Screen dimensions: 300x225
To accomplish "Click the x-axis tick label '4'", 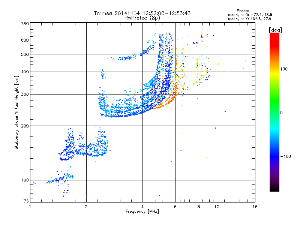I will 142,207.
